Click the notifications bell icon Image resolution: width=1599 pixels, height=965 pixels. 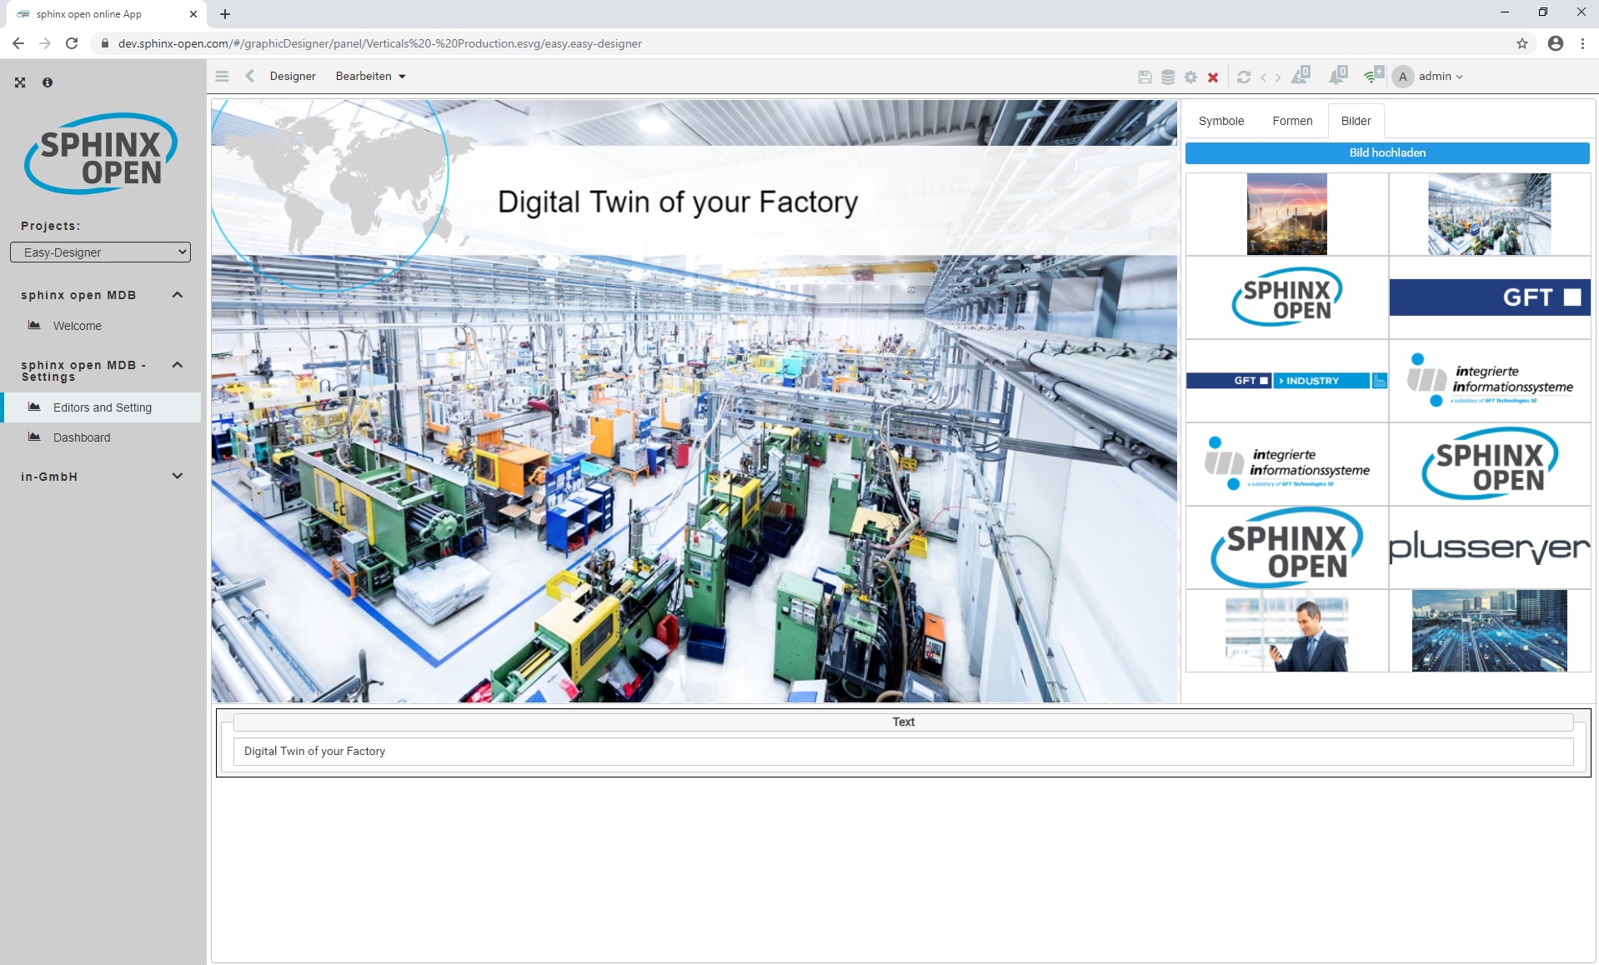1337,76
